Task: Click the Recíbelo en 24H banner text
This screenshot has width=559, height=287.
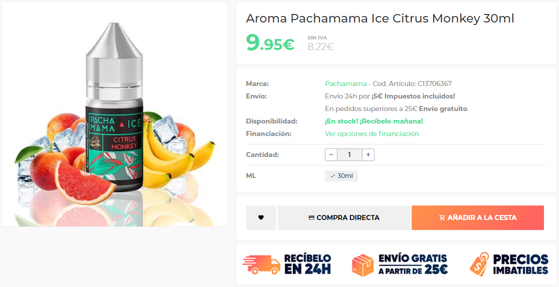Action: tap(307, 264)
